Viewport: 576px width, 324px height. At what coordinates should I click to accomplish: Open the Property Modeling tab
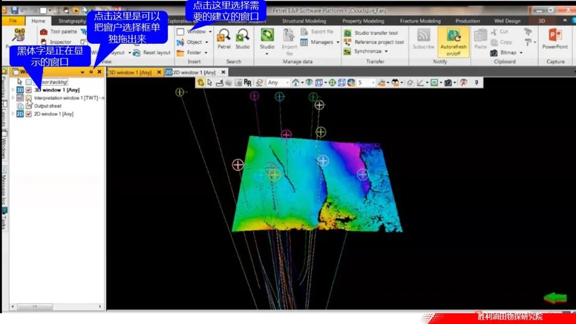click(x=363, y=21)
